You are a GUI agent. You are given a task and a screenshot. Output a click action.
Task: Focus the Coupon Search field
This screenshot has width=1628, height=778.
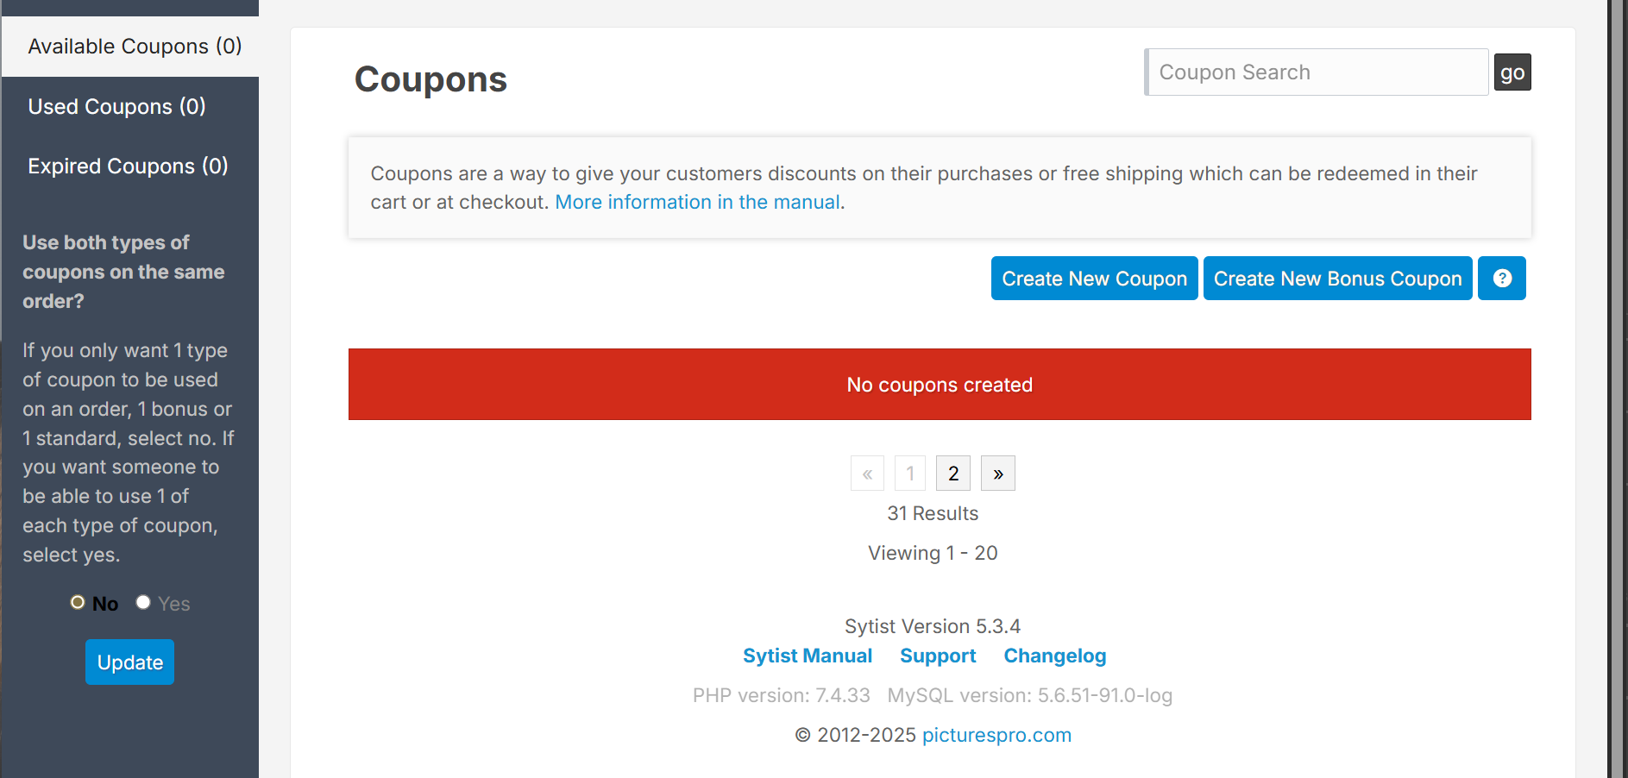coord(1317,72)
